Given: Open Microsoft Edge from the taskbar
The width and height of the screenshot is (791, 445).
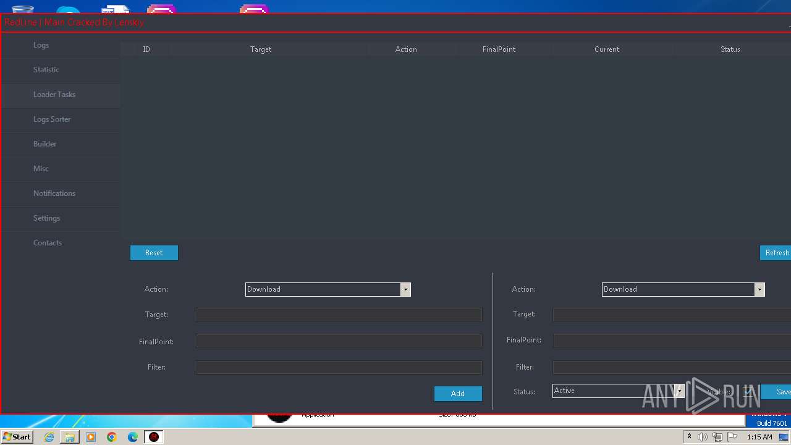Looking at the screenshot, I should [x=133, y=437].
